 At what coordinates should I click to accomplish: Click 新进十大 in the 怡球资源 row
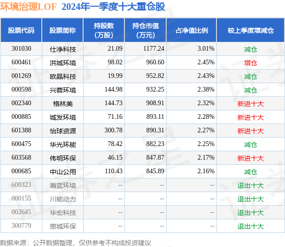tap(250, 131)
